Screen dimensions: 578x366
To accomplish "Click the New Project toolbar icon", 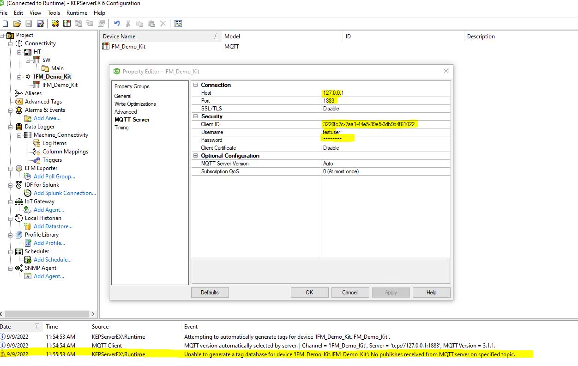I will [x=5, y=24].
